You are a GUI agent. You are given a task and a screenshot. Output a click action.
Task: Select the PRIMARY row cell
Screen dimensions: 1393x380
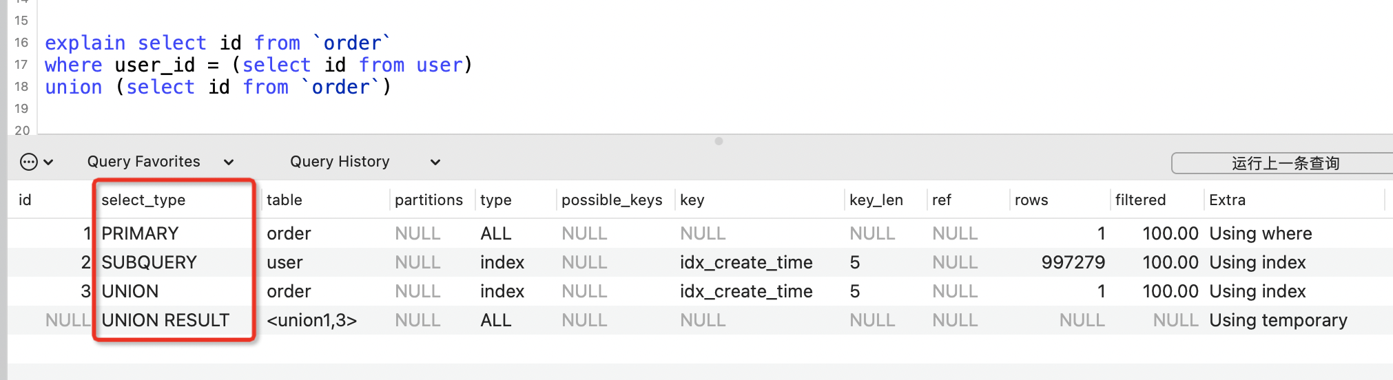coord(140,233)
